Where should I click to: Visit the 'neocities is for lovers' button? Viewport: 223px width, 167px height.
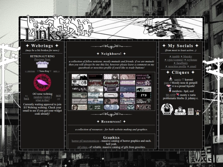[128, 89]
